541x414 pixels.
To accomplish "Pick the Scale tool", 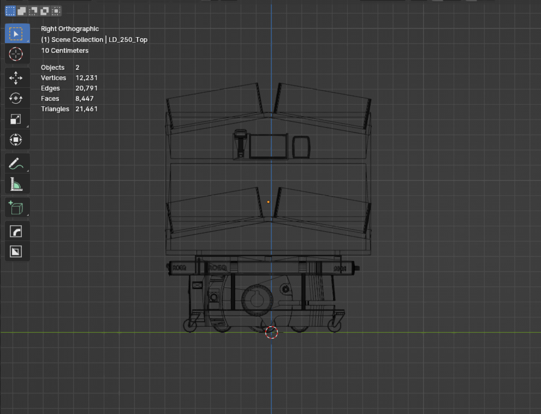I will pyautogui.click(x=16, y=119).
